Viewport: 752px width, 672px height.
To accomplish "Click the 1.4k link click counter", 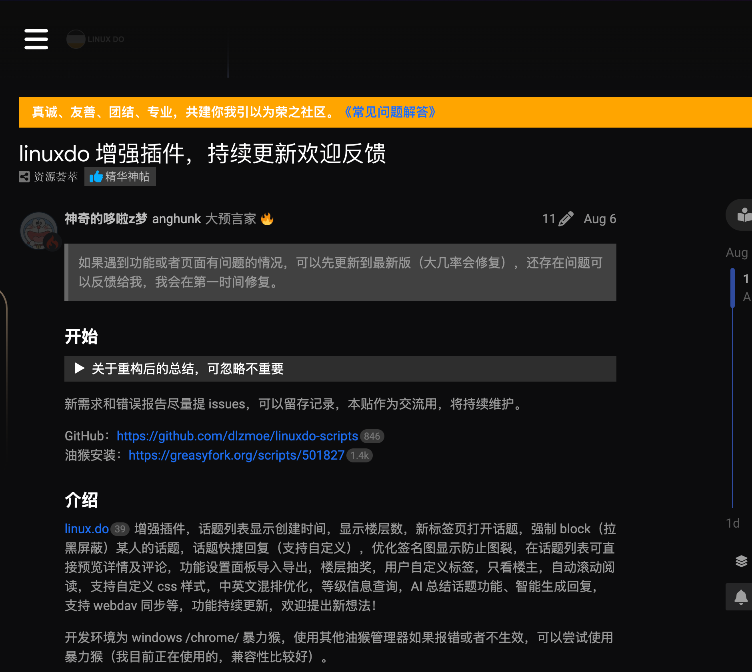I will pos(360,455).
